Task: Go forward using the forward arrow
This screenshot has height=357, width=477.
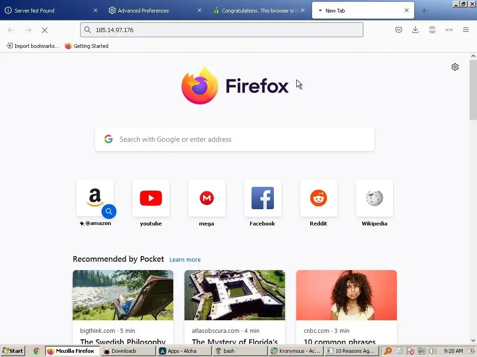Action: pyautogui.click(x=28, y=30)
